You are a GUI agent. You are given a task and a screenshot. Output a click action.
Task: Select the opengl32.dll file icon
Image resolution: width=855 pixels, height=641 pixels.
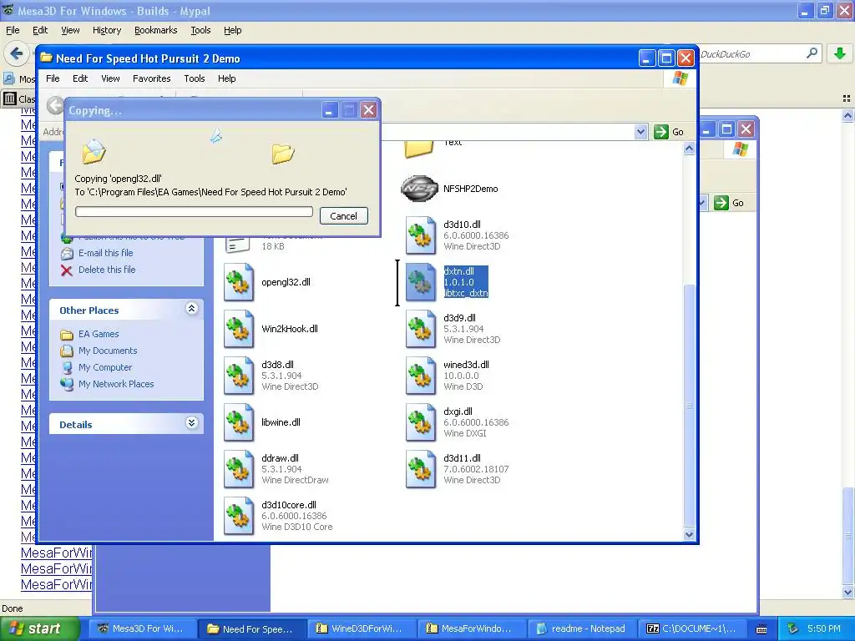click(x=239, y=282)
